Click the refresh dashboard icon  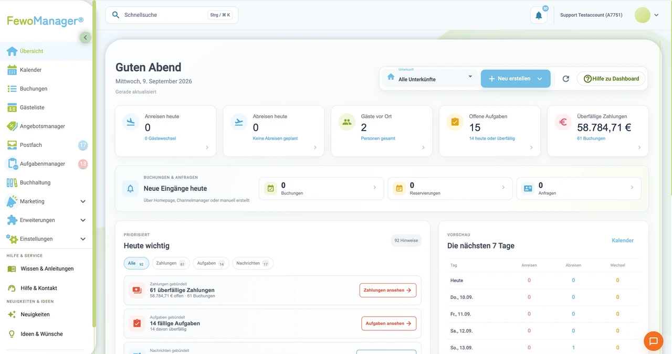tap(565, 79)
